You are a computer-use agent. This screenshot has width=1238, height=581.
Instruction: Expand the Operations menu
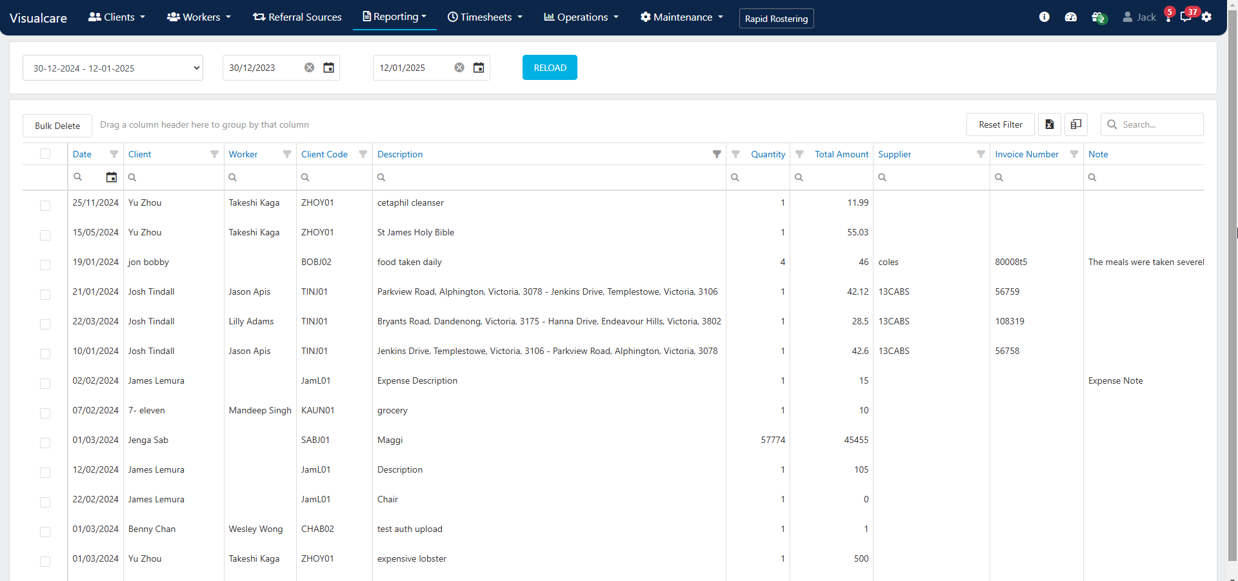pos(581,17)
